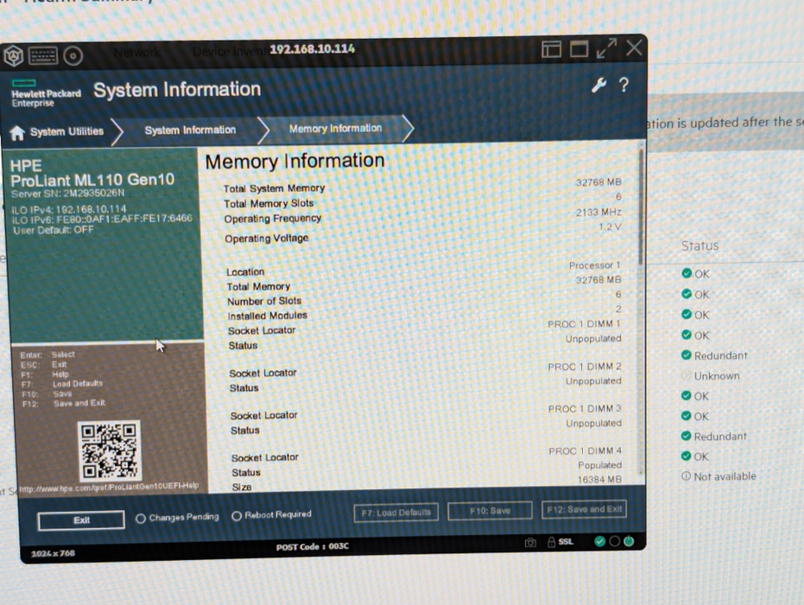Click the UID circle indicator icon

[x=614, y=541]
